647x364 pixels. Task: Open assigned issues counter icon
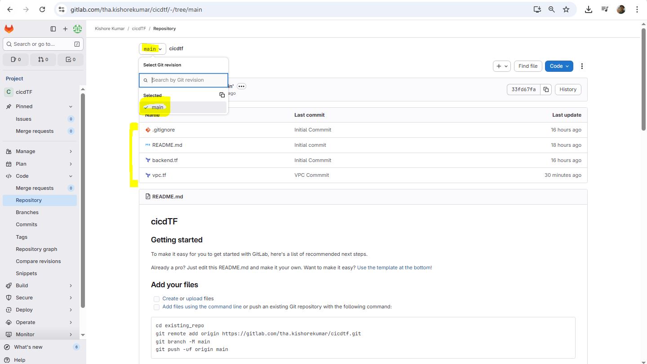(x=16, y=59)
